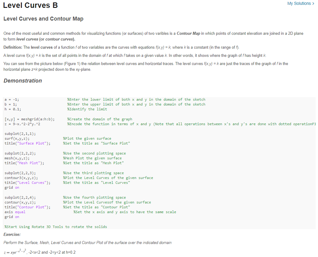Image resolution: width=318 pixels, height=257 pixels.
Task: Select the surf(x,y,z) code line
Action: pyautogui.click(x=17, y=138)
